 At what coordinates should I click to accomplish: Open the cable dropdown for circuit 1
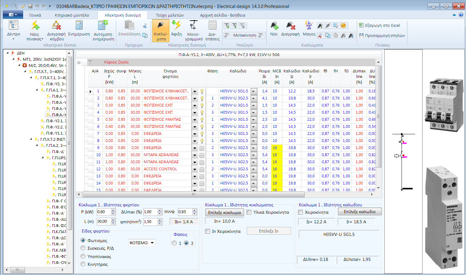click(253, 91)
